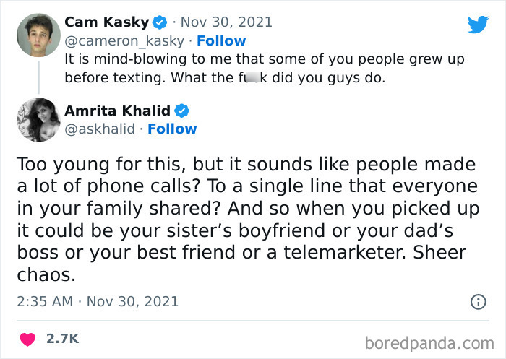Follow the @cameron_kasky account
506x359 pixels.
(222, 41)
